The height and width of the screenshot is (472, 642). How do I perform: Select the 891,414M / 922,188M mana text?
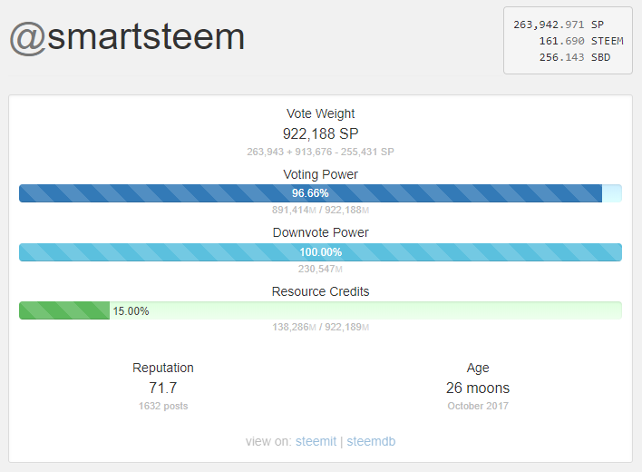click(x=321, y=211)
